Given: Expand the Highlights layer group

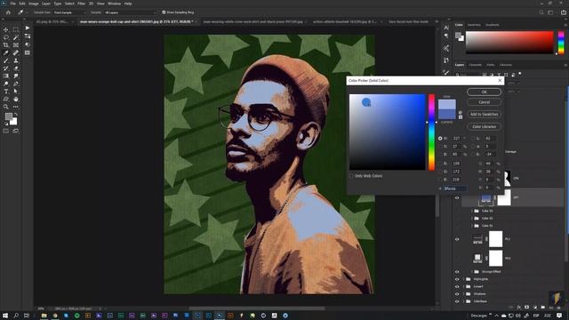Looking at the screenshot, I should point(464,279).
